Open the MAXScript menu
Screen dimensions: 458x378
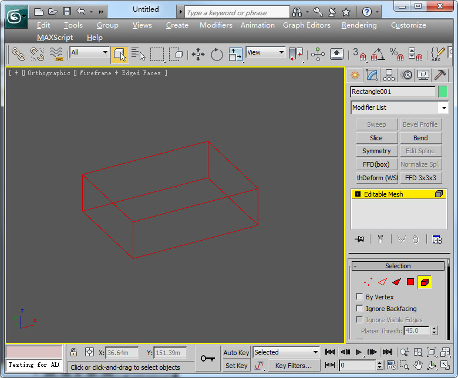pos(55,38)
